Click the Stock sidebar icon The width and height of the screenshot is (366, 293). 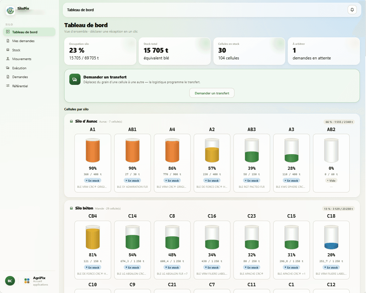tap(8, 50)
